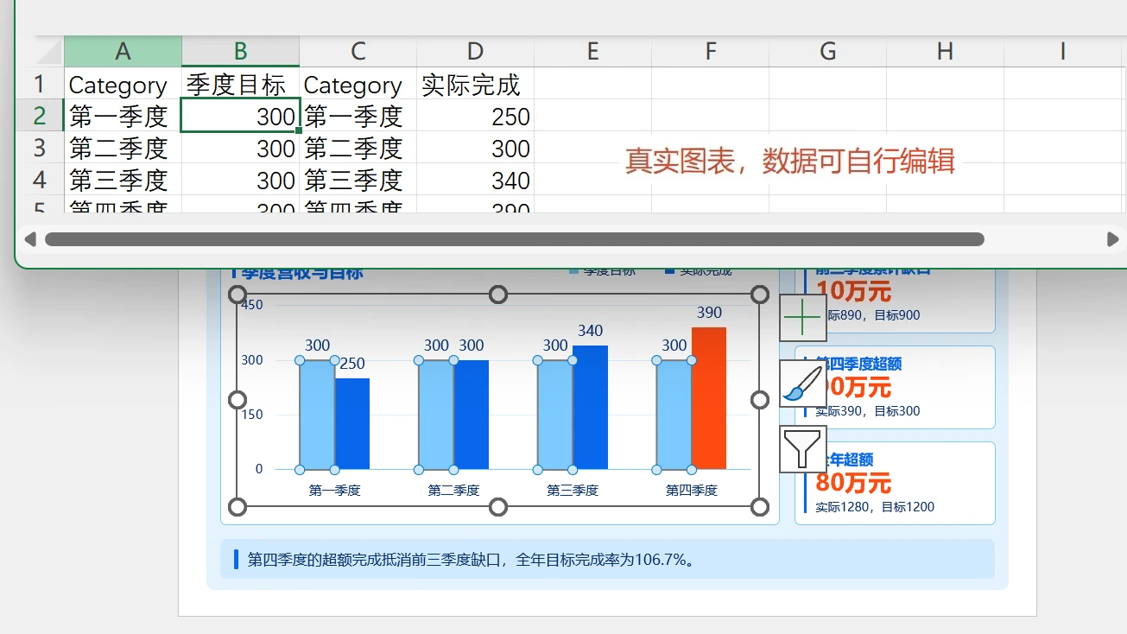This screenshot has width=1127, height=634.
Task: Select cell A3 '第二季度'
Action: (x=123, y=148)
